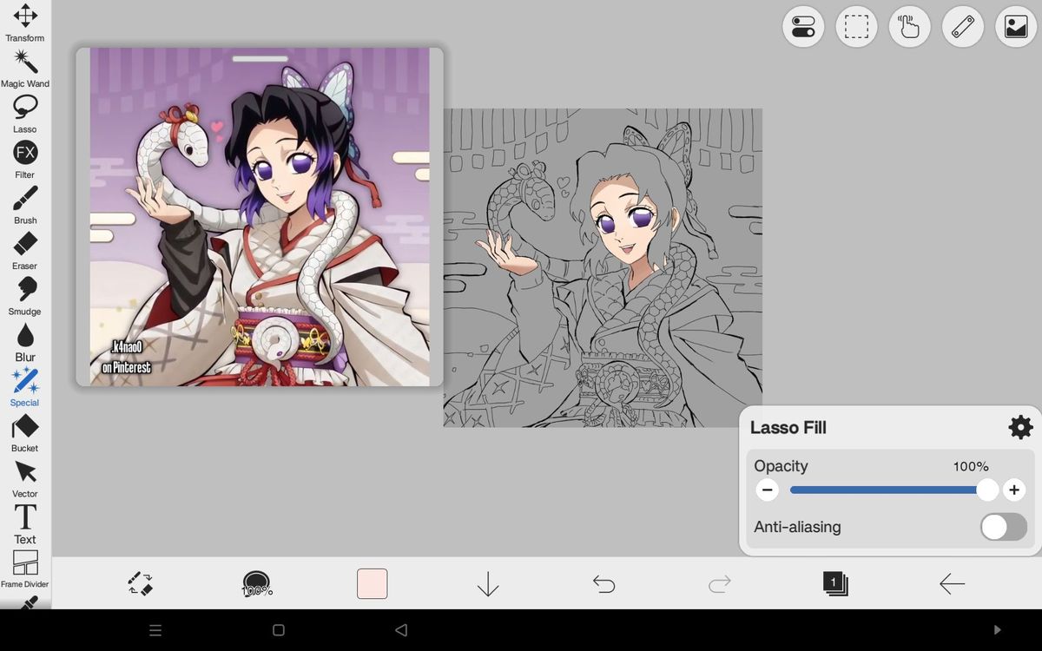
Task: Open the layers window
Action: pyautogui.click(x=835, y=583)
